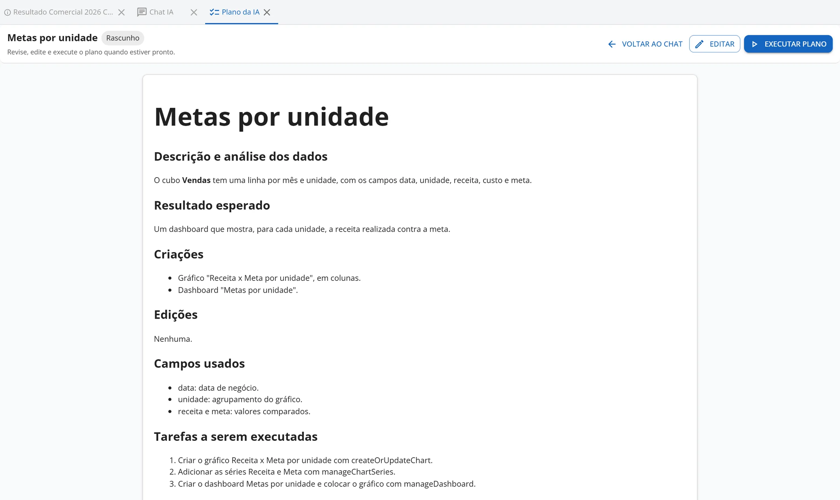Screen dimensions: 840x500
Task: Click the Rascunho status badge
Action: pyautogui.click(x=123, y=38)
